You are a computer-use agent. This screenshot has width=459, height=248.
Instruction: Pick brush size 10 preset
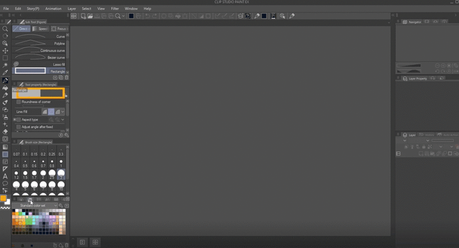point(61,186)
